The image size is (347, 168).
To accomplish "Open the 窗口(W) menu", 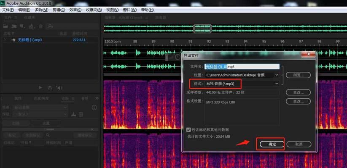I will 130,10.
